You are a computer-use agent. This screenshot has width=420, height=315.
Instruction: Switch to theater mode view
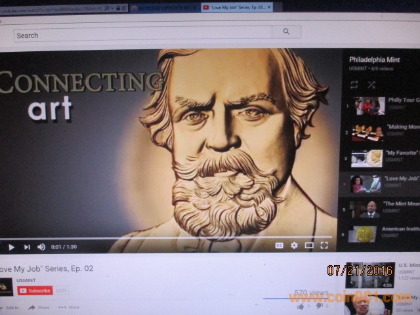[309, 245]
